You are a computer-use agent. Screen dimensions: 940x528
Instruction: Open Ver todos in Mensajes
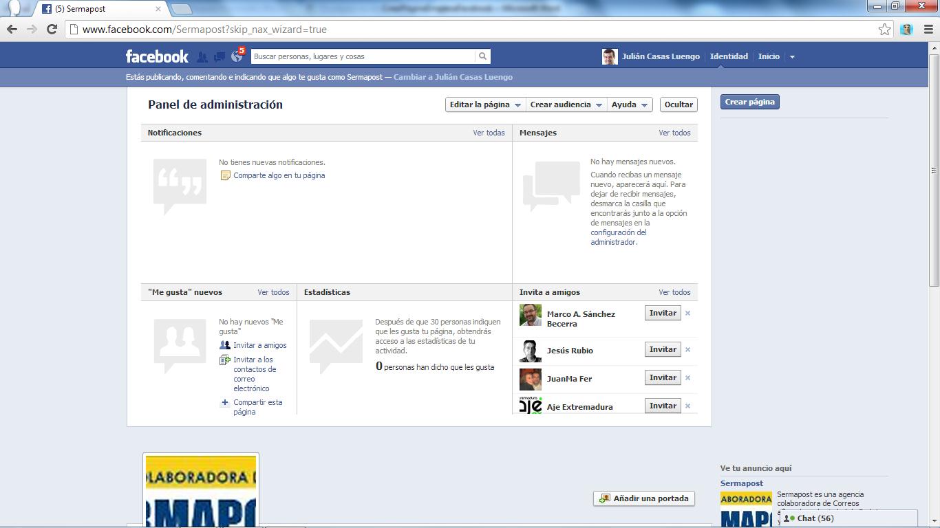tap(674, 133)
